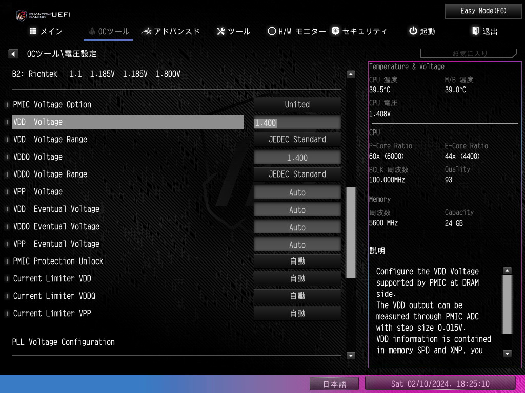Click the star icon of アドバンスド tab

[x=147, y=31]
